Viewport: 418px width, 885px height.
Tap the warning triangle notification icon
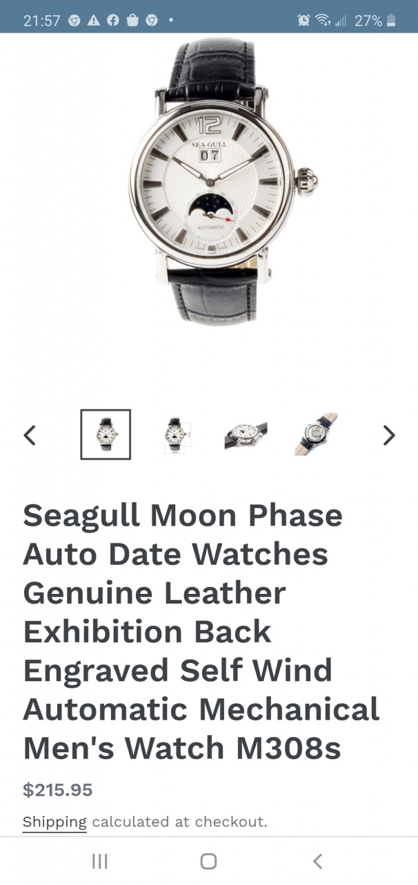[94, 21]
